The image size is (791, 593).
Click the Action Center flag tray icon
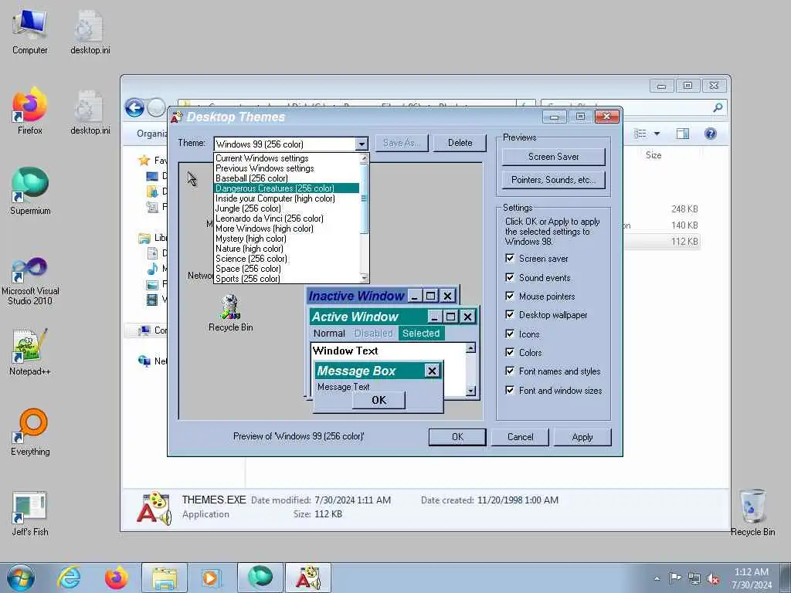(675, 578)
